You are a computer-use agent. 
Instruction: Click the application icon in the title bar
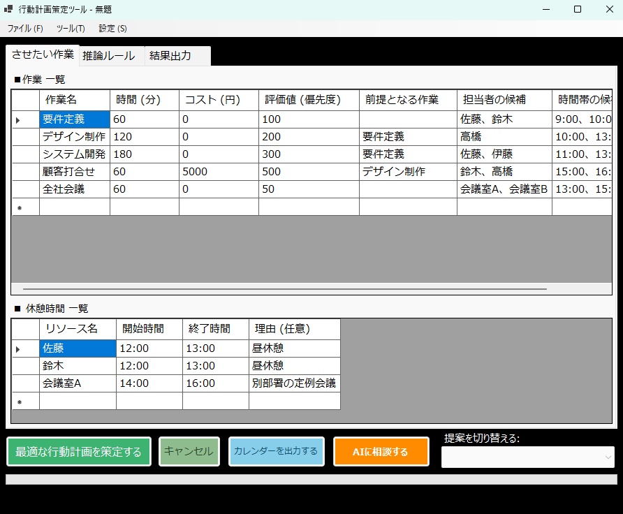click(9, 9)
